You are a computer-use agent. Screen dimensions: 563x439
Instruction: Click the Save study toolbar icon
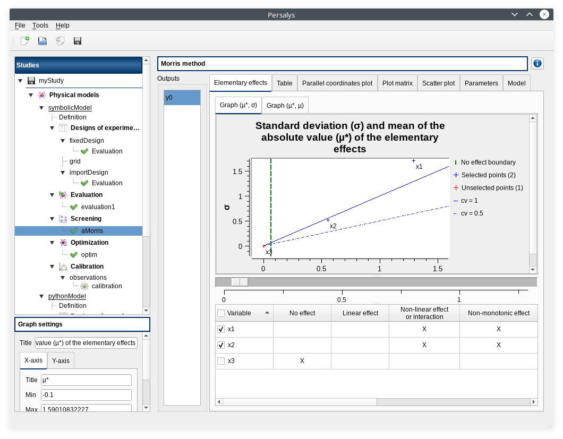[78, 41]
